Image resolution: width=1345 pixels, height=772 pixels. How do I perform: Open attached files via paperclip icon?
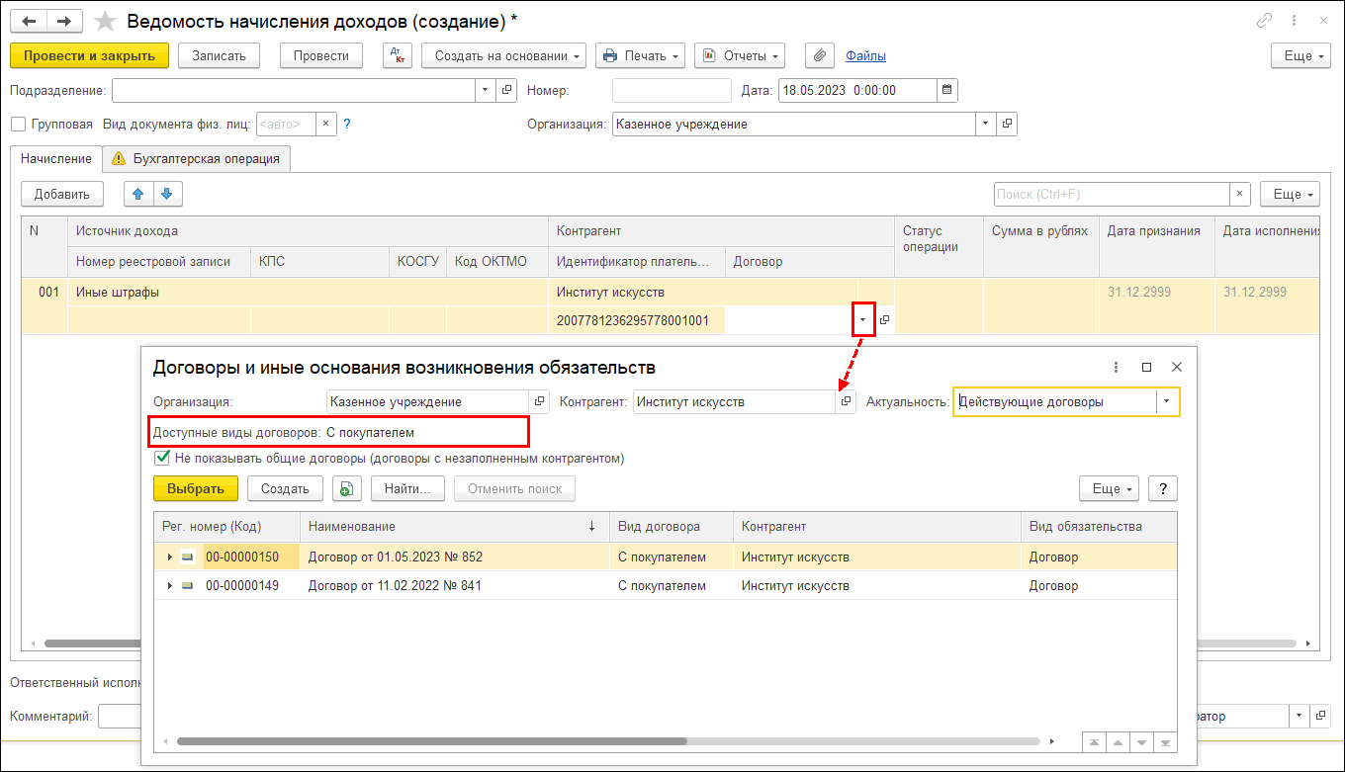(x=819, y=55)
